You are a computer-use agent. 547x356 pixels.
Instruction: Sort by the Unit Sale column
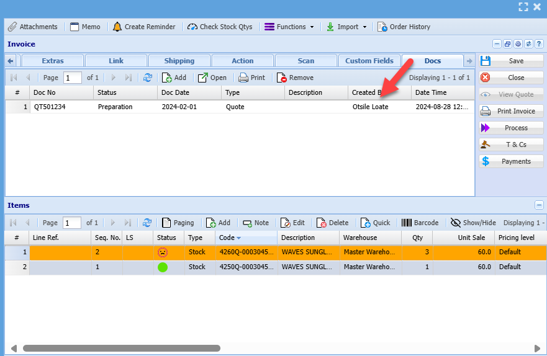(x=463, y=238)
